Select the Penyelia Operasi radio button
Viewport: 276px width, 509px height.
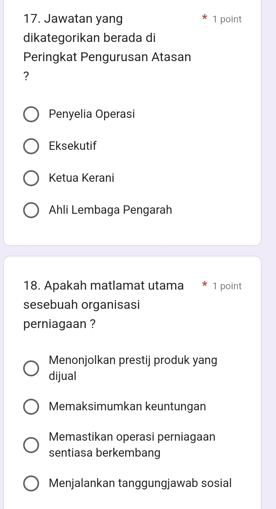(x=32, y=114)
